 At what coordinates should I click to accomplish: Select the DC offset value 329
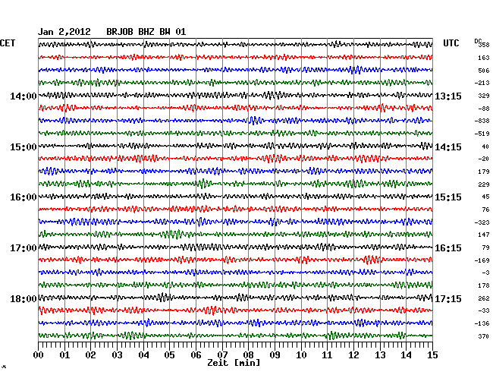tap(484, 96)
